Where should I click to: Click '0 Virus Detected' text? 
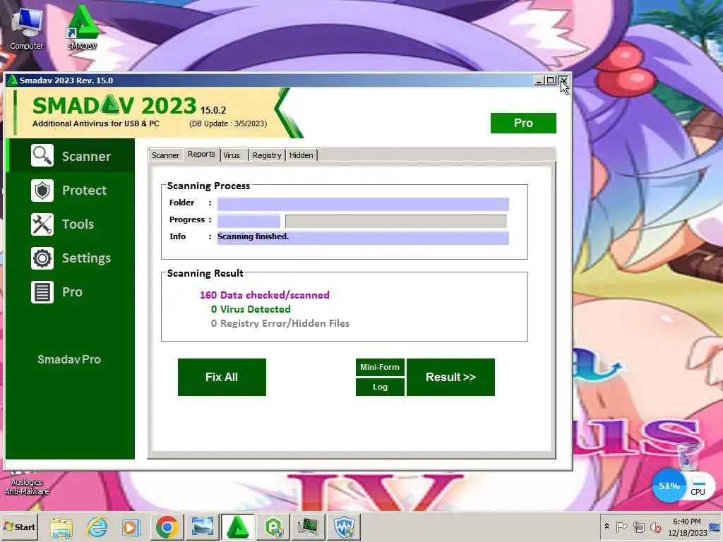tap(251, 309)
